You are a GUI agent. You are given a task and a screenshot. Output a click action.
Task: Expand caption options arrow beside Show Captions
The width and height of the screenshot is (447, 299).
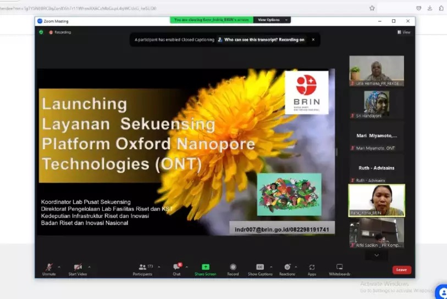coord(271,267)
